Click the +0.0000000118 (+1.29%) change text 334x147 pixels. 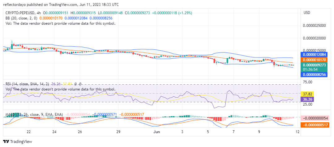click(172, 13)
